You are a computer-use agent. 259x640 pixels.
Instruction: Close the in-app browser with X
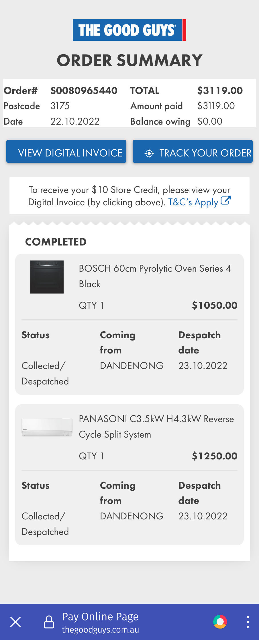15,622
